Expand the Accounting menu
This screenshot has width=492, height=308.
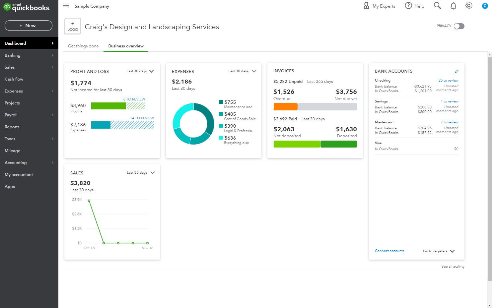[x=29, y=163]
